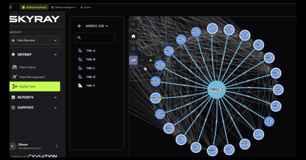Click the DMC 1 node
Screen dimensions: 306x160
click(x=276, y=73)
